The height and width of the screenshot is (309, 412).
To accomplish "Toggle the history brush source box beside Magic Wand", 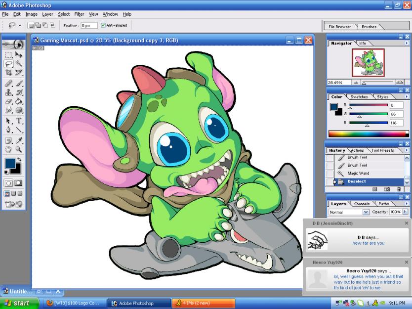I will (x=330, y=174).
